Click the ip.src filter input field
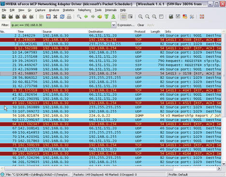Viewport: 226px width, 177px height. click(61, 25)
